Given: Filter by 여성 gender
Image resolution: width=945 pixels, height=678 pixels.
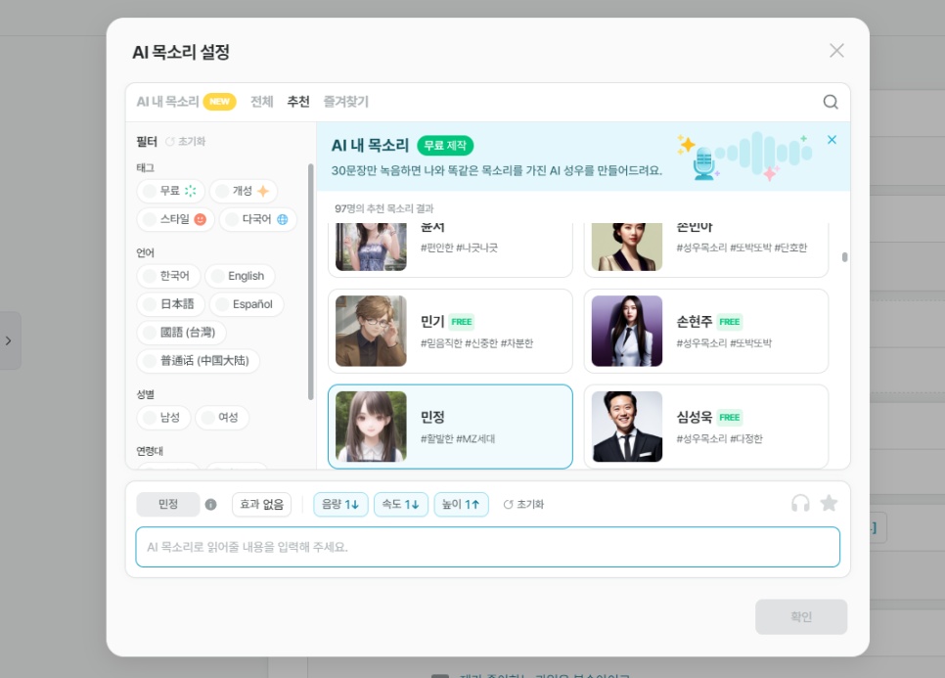Looking at the screenshot, I should [222, 418].
